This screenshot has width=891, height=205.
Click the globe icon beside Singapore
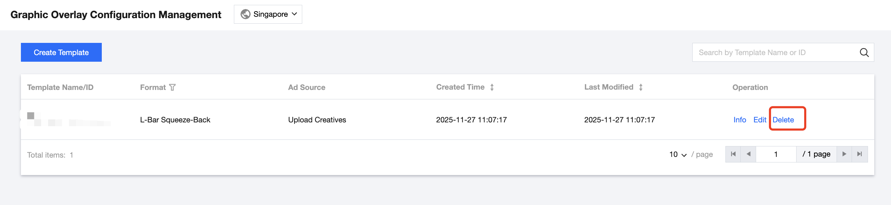pos(245,14)
